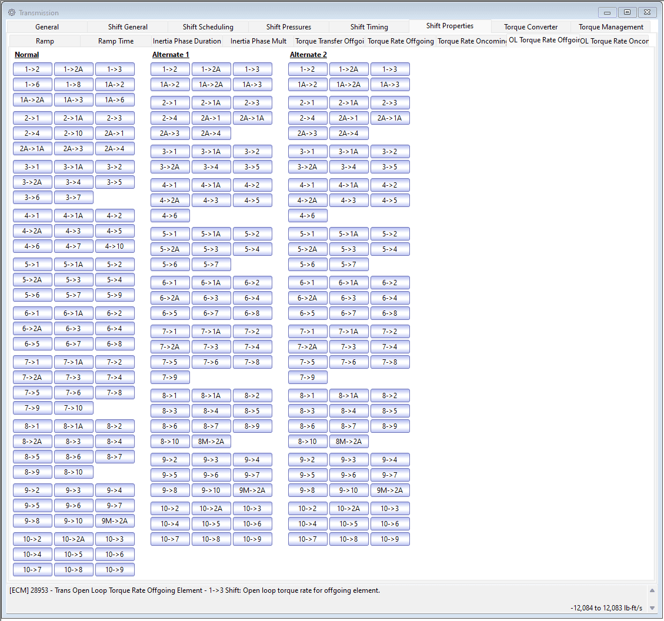Open the 1->6 shift table
Viewport: 664px width, 621px height.
click(x=32, y=85)
